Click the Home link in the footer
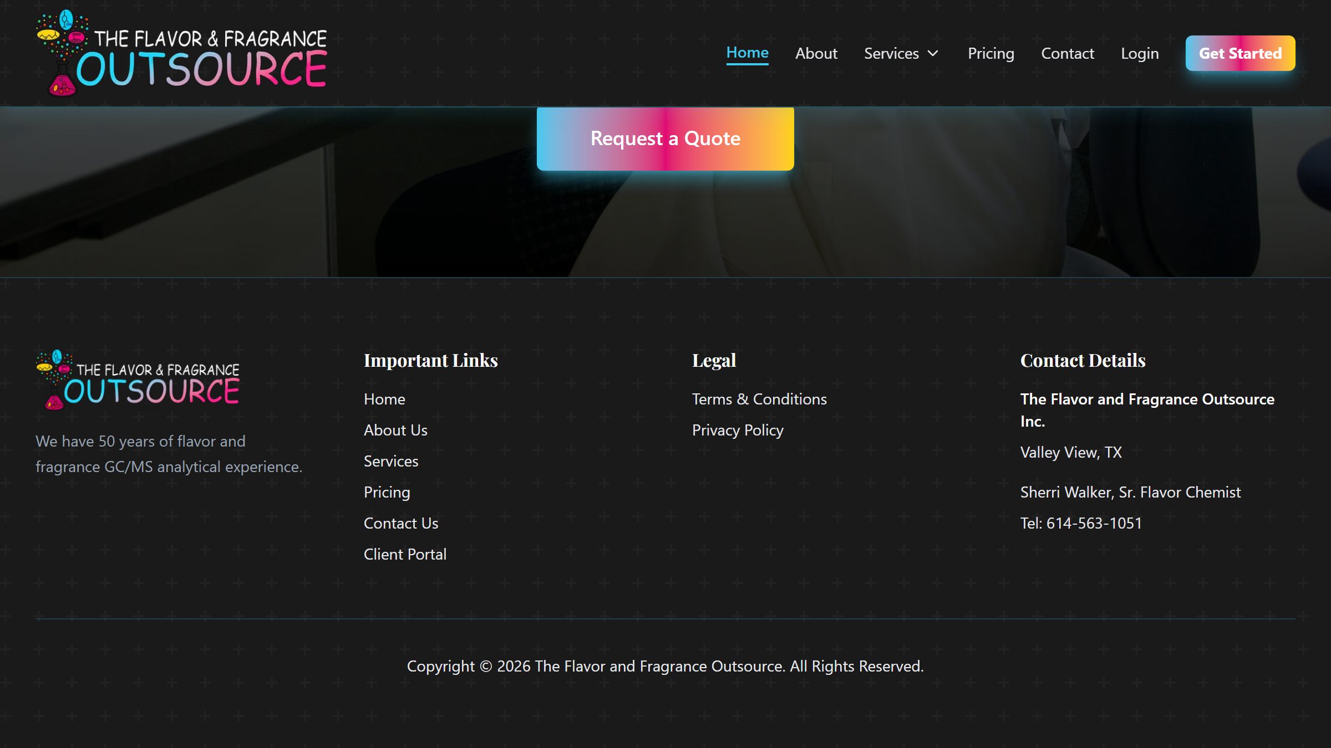This screenshot has width=1331, height=748. tap(384, 398)
